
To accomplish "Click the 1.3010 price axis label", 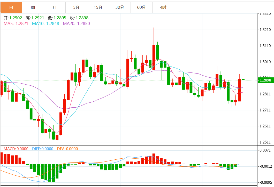I will [x=265, y=62].
